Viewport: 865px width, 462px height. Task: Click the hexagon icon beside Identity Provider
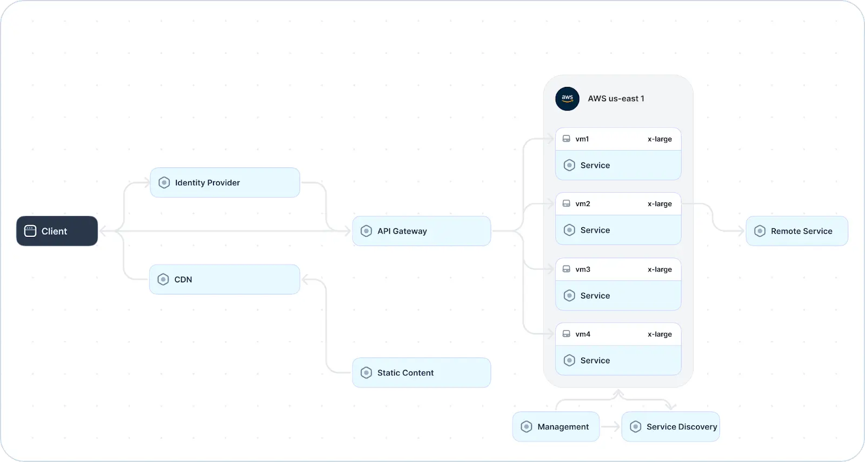(x=164, y=183)
